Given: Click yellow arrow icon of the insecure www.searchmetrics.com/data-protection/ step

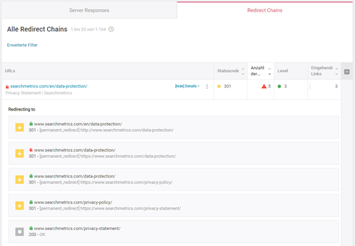Looking at the screenshot, I should [x=19, y=153].
